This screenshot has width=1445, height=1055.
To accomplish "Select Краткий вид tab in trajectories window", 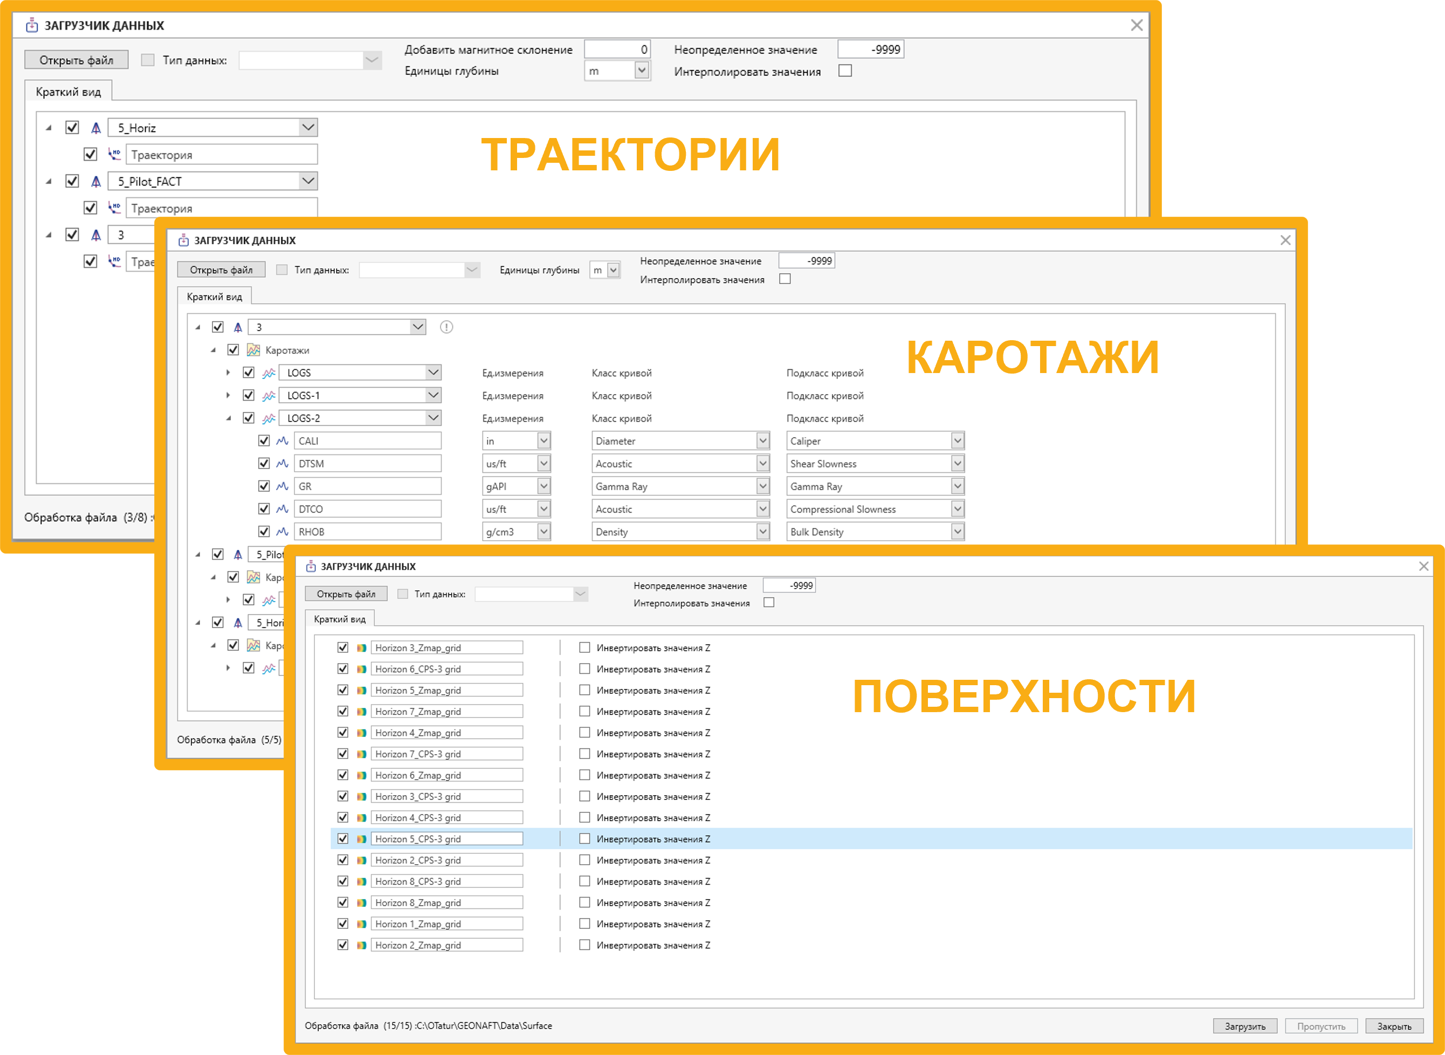I will (68, 92).
